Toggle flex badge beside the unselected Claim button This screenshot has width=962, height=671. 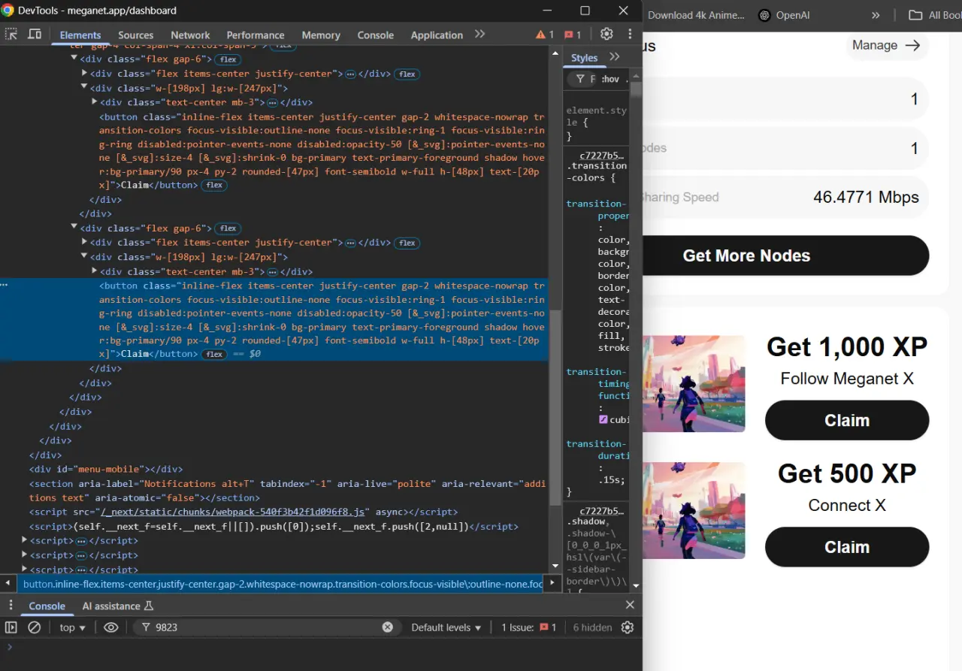coord(214,186)
